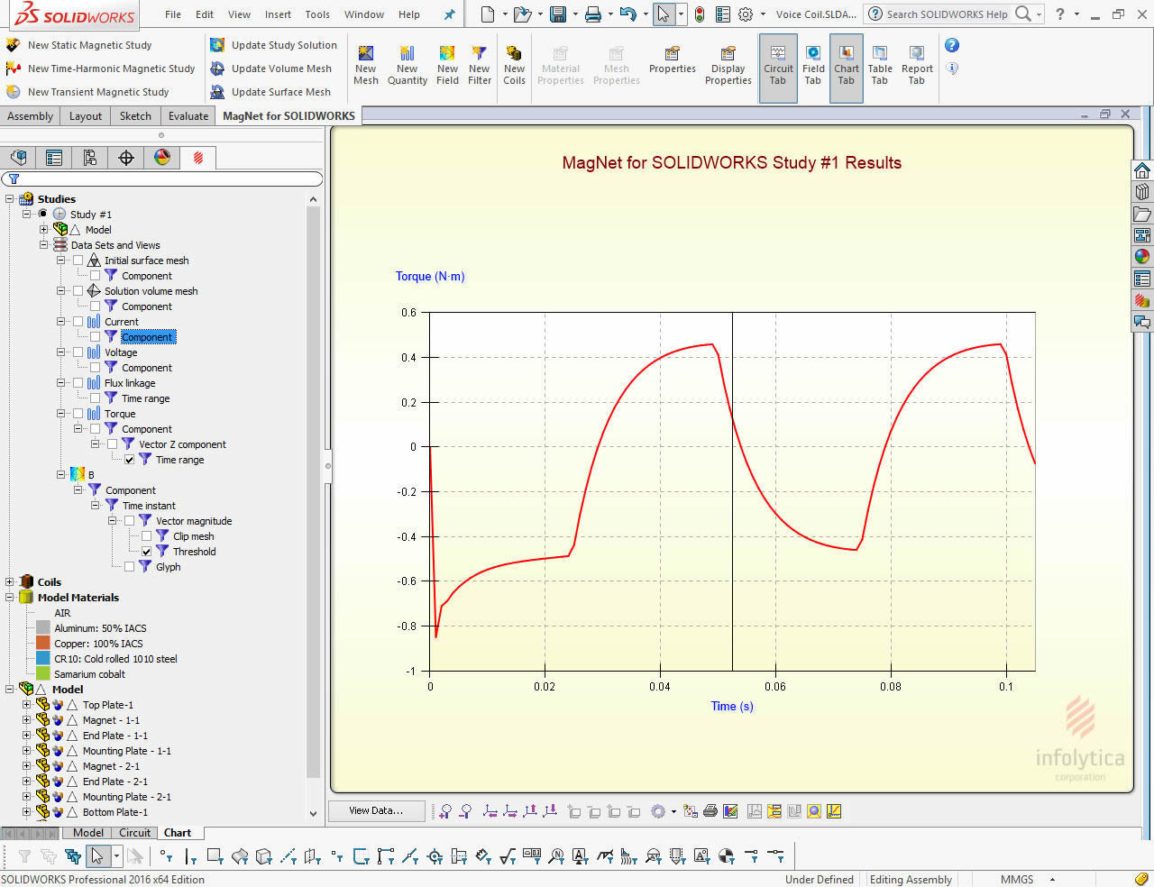1154x887 pixels.
Task: Open the Insert menu
Action: [278, 14]
